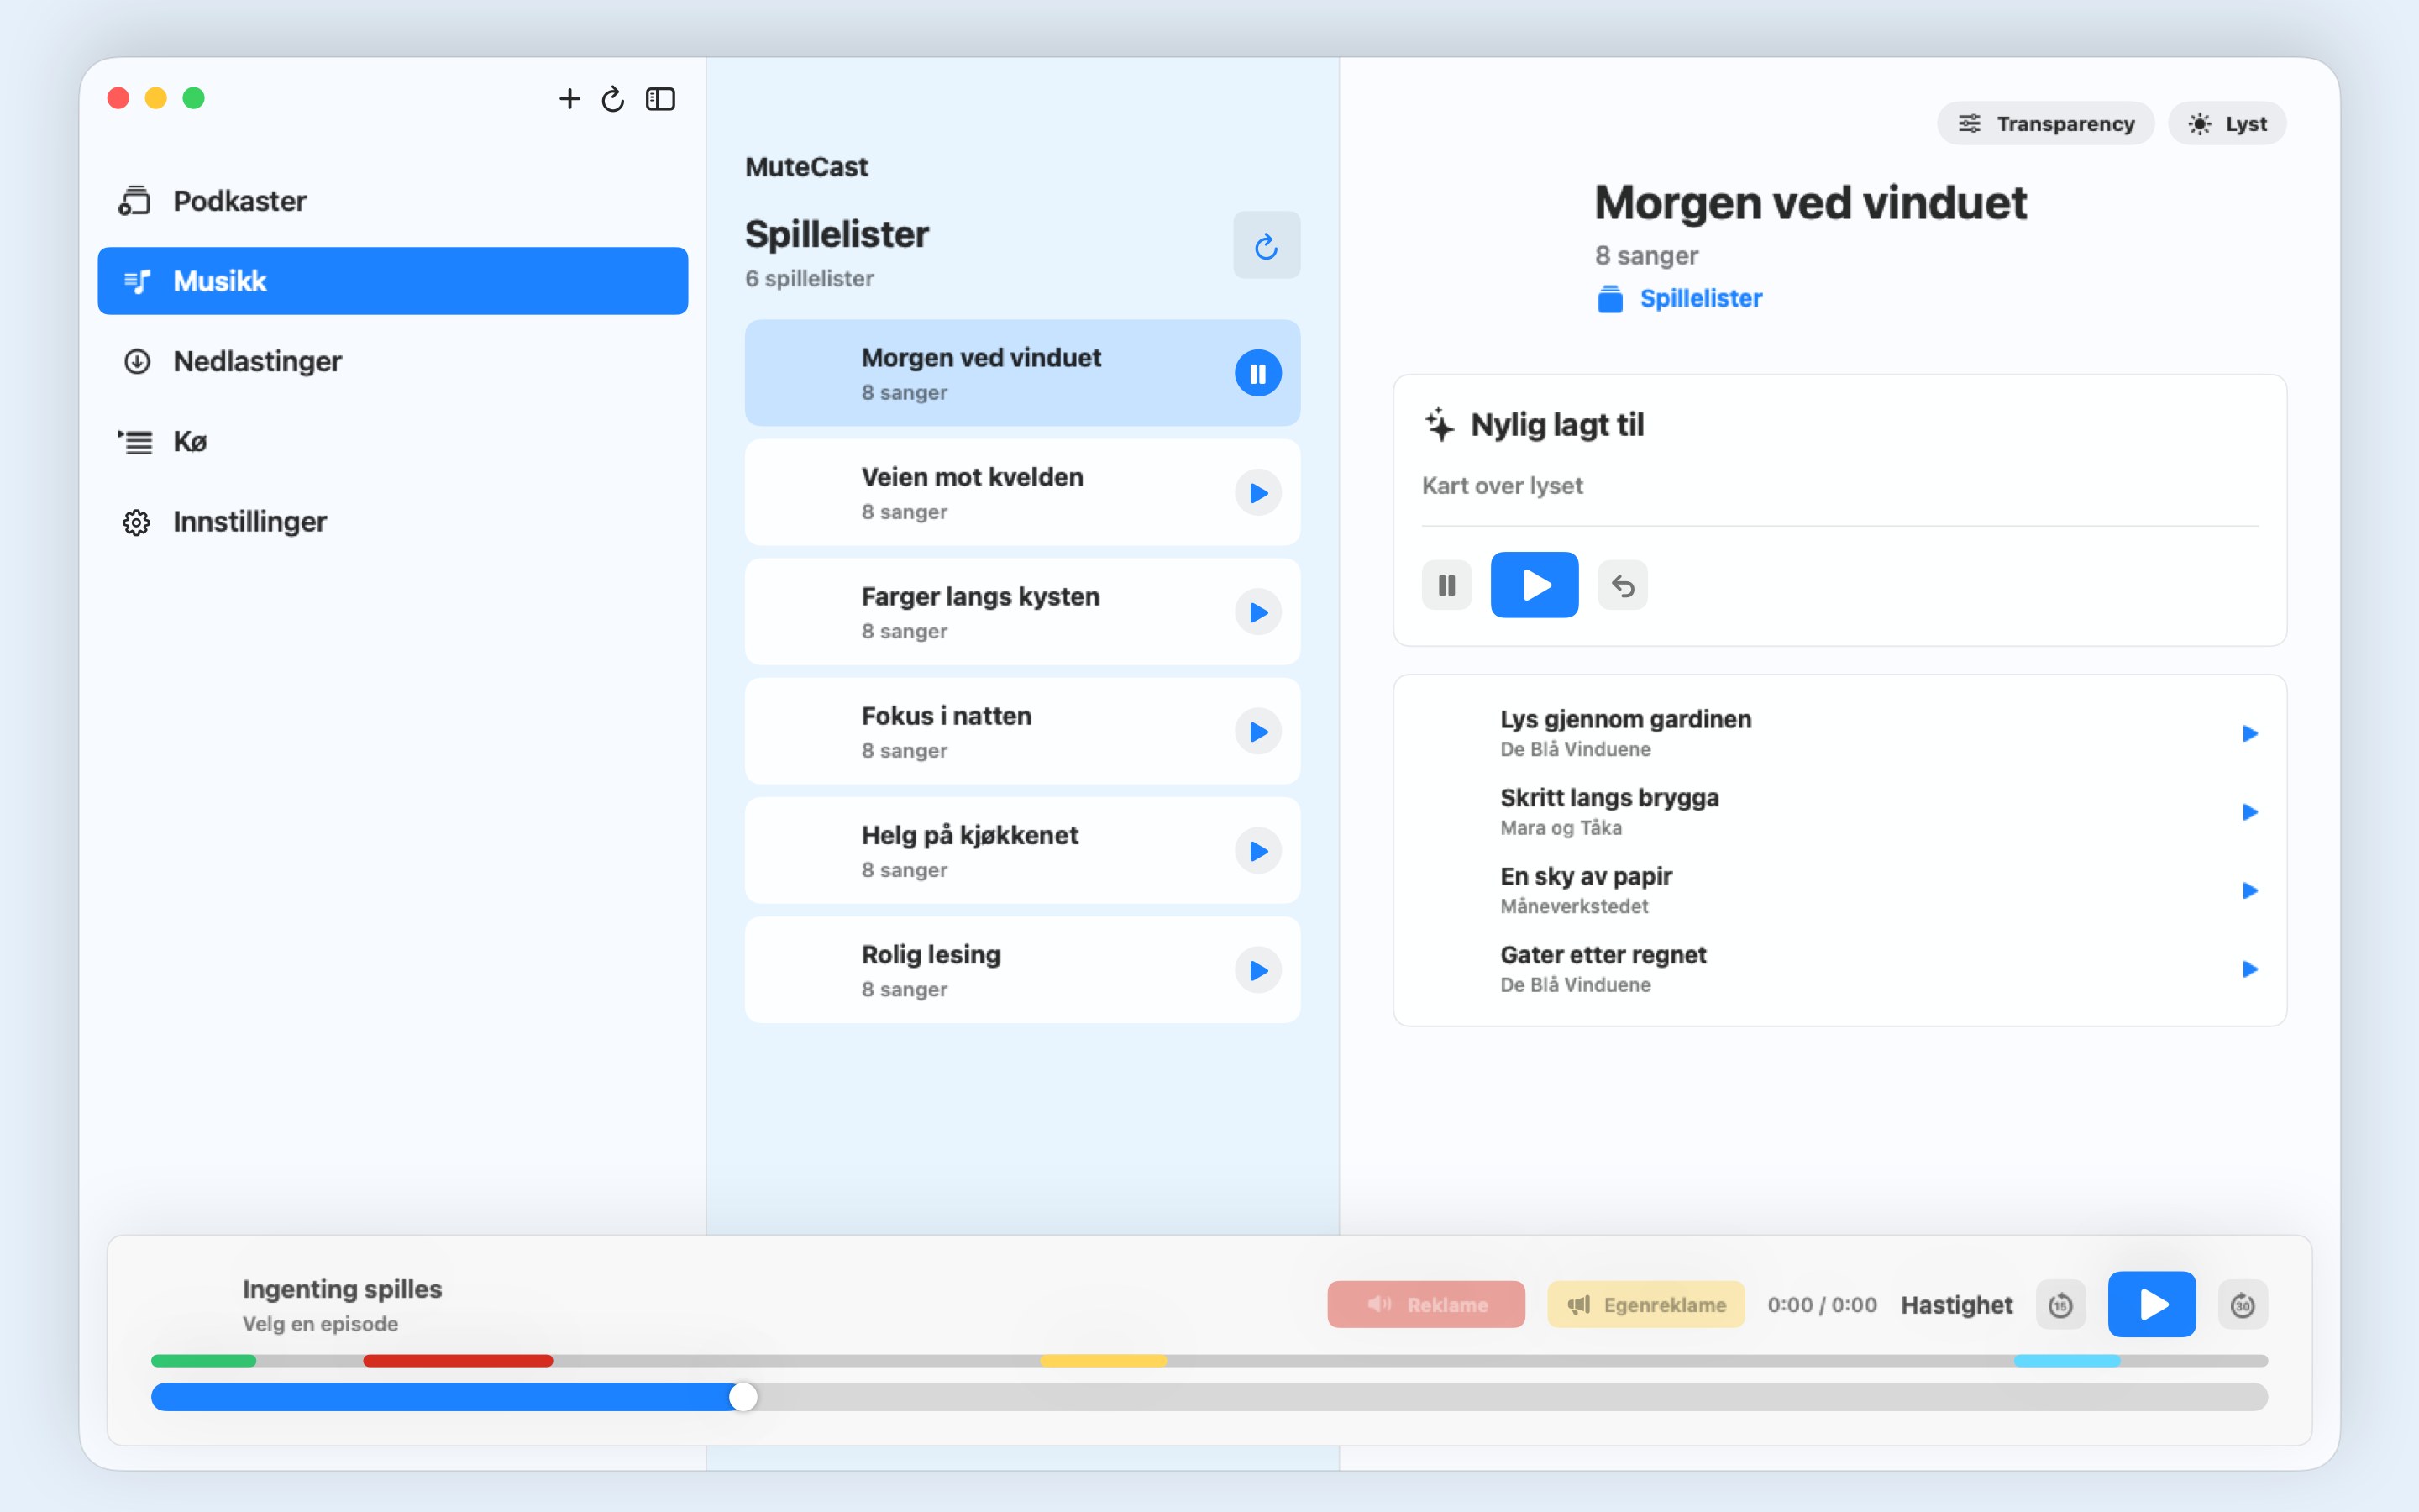Click the MuteCast app title
2419x1512 pixels.
pyautogui.click(x=806, y=167)
